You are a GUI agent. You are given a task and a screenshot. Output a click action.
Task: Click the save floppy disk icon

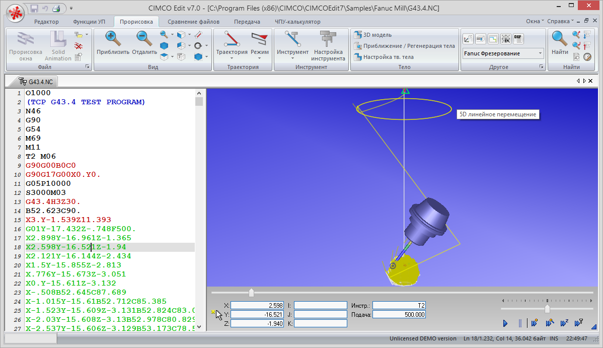tap(34, 8)
